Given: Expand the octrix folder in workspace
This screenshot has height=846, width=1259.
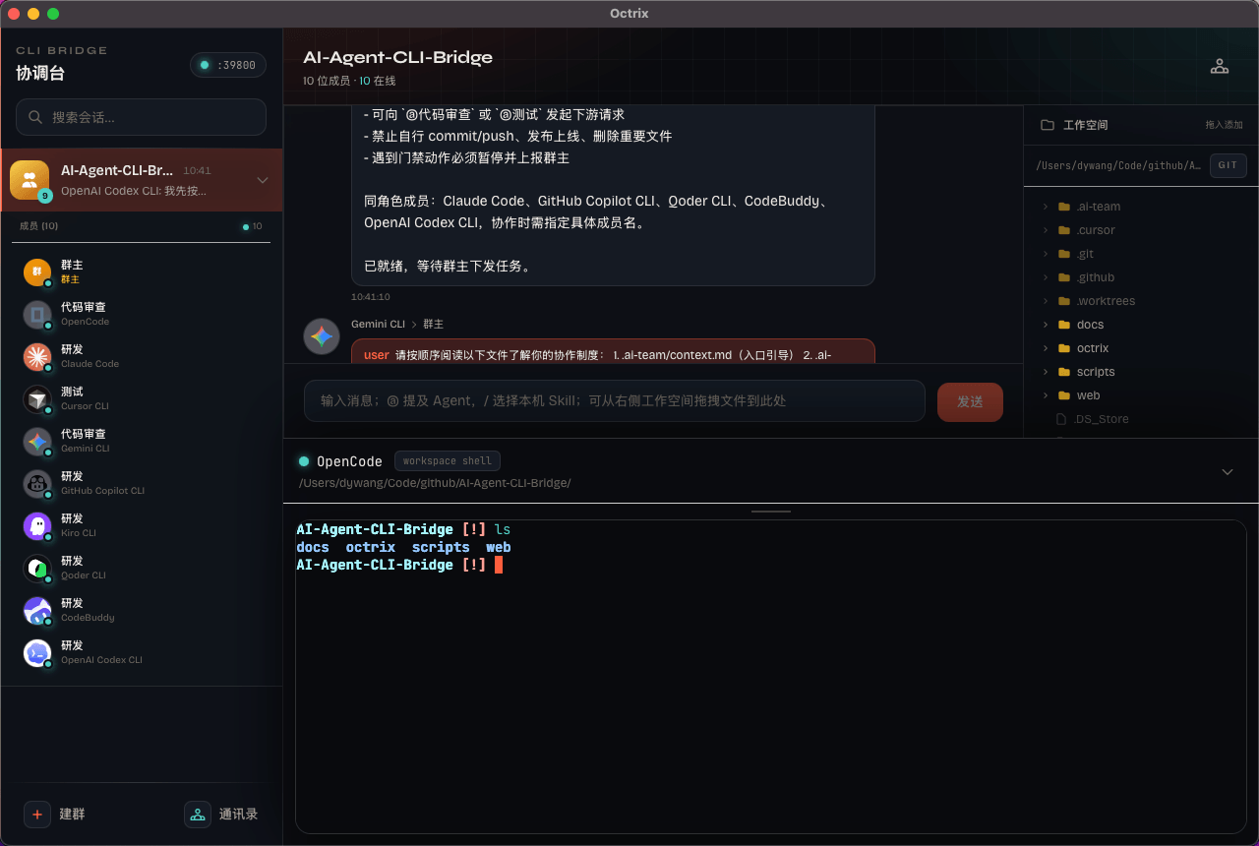Looking at the screenshot, I should pyautogui.click(x=1046, y=348).
